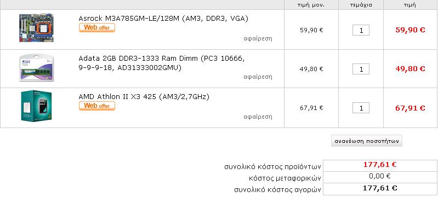Focus the quantity field for AMD Athlon
The image size is (438, 203).
(x=361, y=108)
